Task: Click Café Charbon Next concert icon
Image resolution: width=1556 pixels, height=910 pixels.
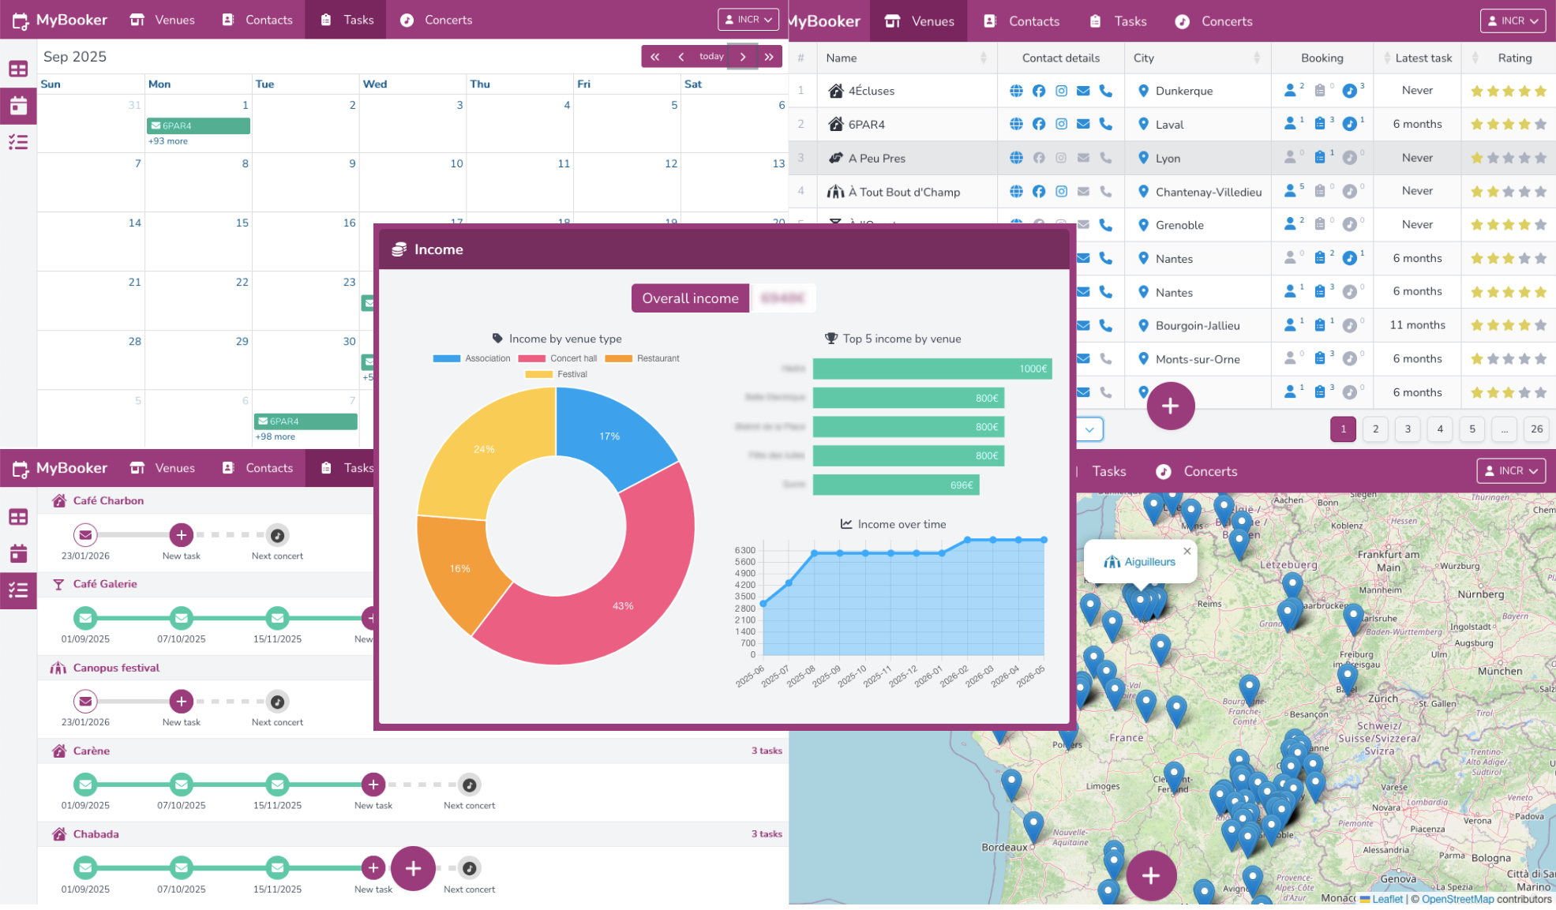Action: pos(277,535)
